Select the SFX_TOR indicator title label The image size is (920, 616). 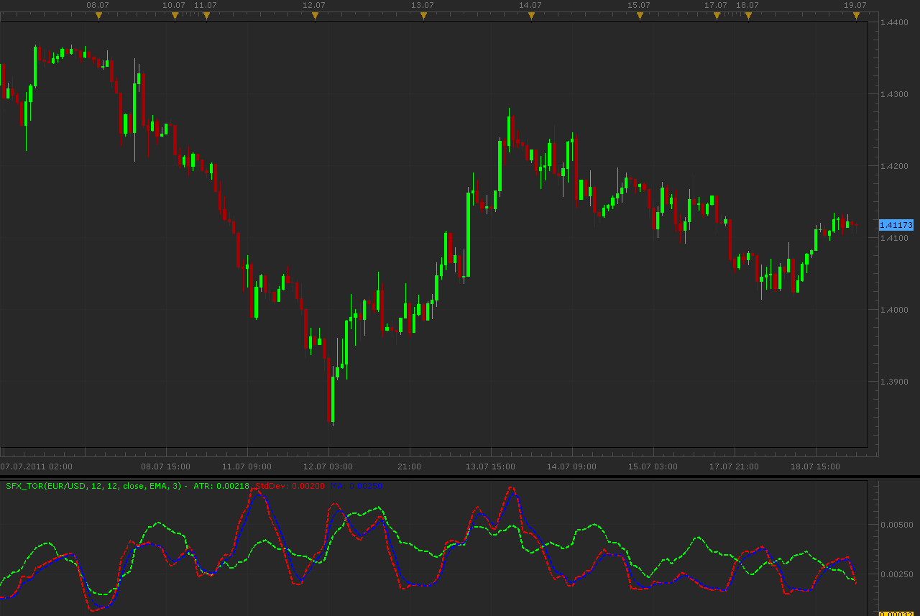coord(96,486)
